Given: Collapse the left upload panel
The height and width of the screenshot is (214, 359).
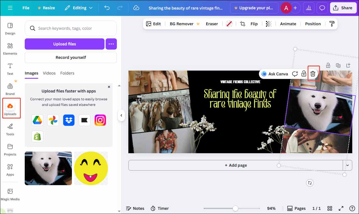Looking at the screenshot, I should pyautogui.click(x=121, y=115).
